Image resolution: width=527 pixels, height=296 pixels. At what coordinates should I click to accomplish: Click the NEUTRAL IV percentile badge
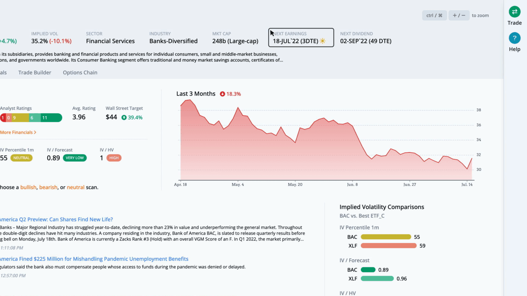pos(22,158)
